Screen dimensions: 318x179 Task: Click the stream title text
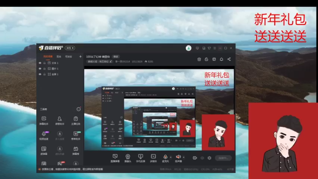point(98,56)
